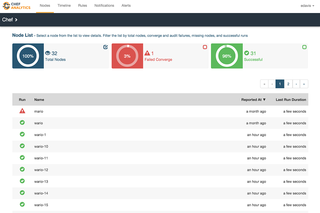Click the success status icon for wario-12
320x213 pixels.
[x=22, y=170]
